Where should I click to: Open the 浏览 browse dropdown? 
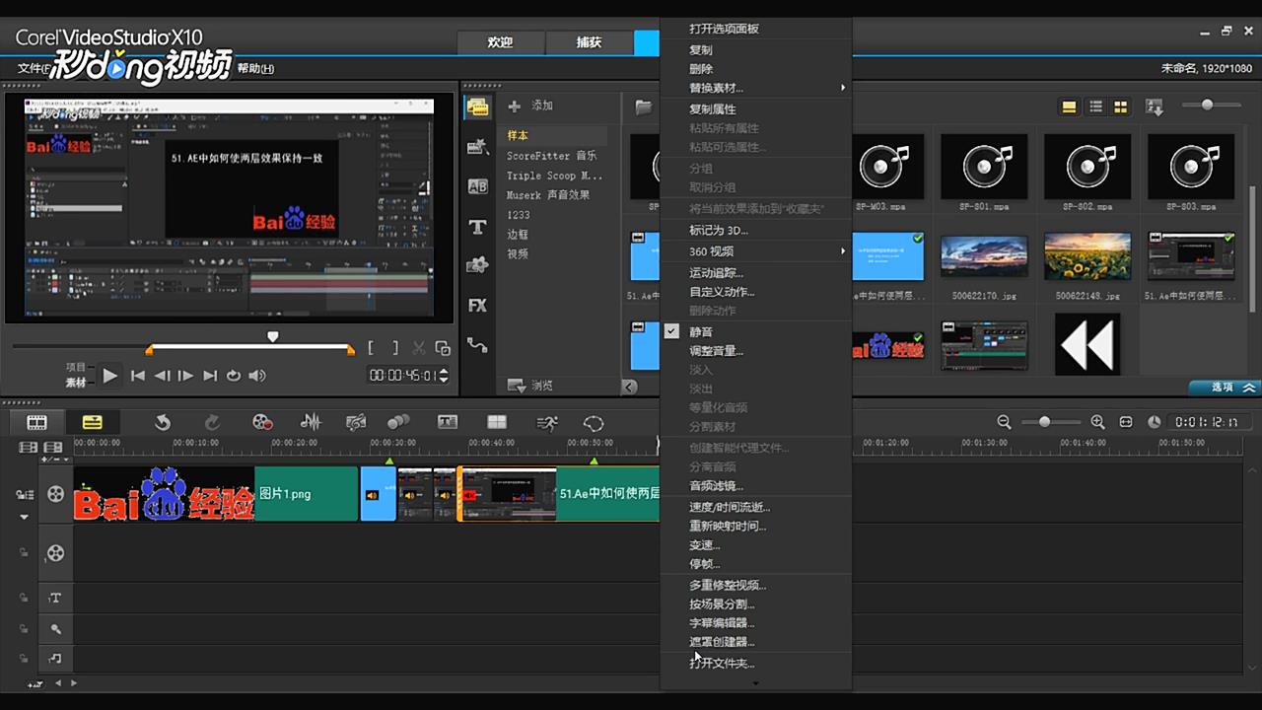tap(530, 386)
